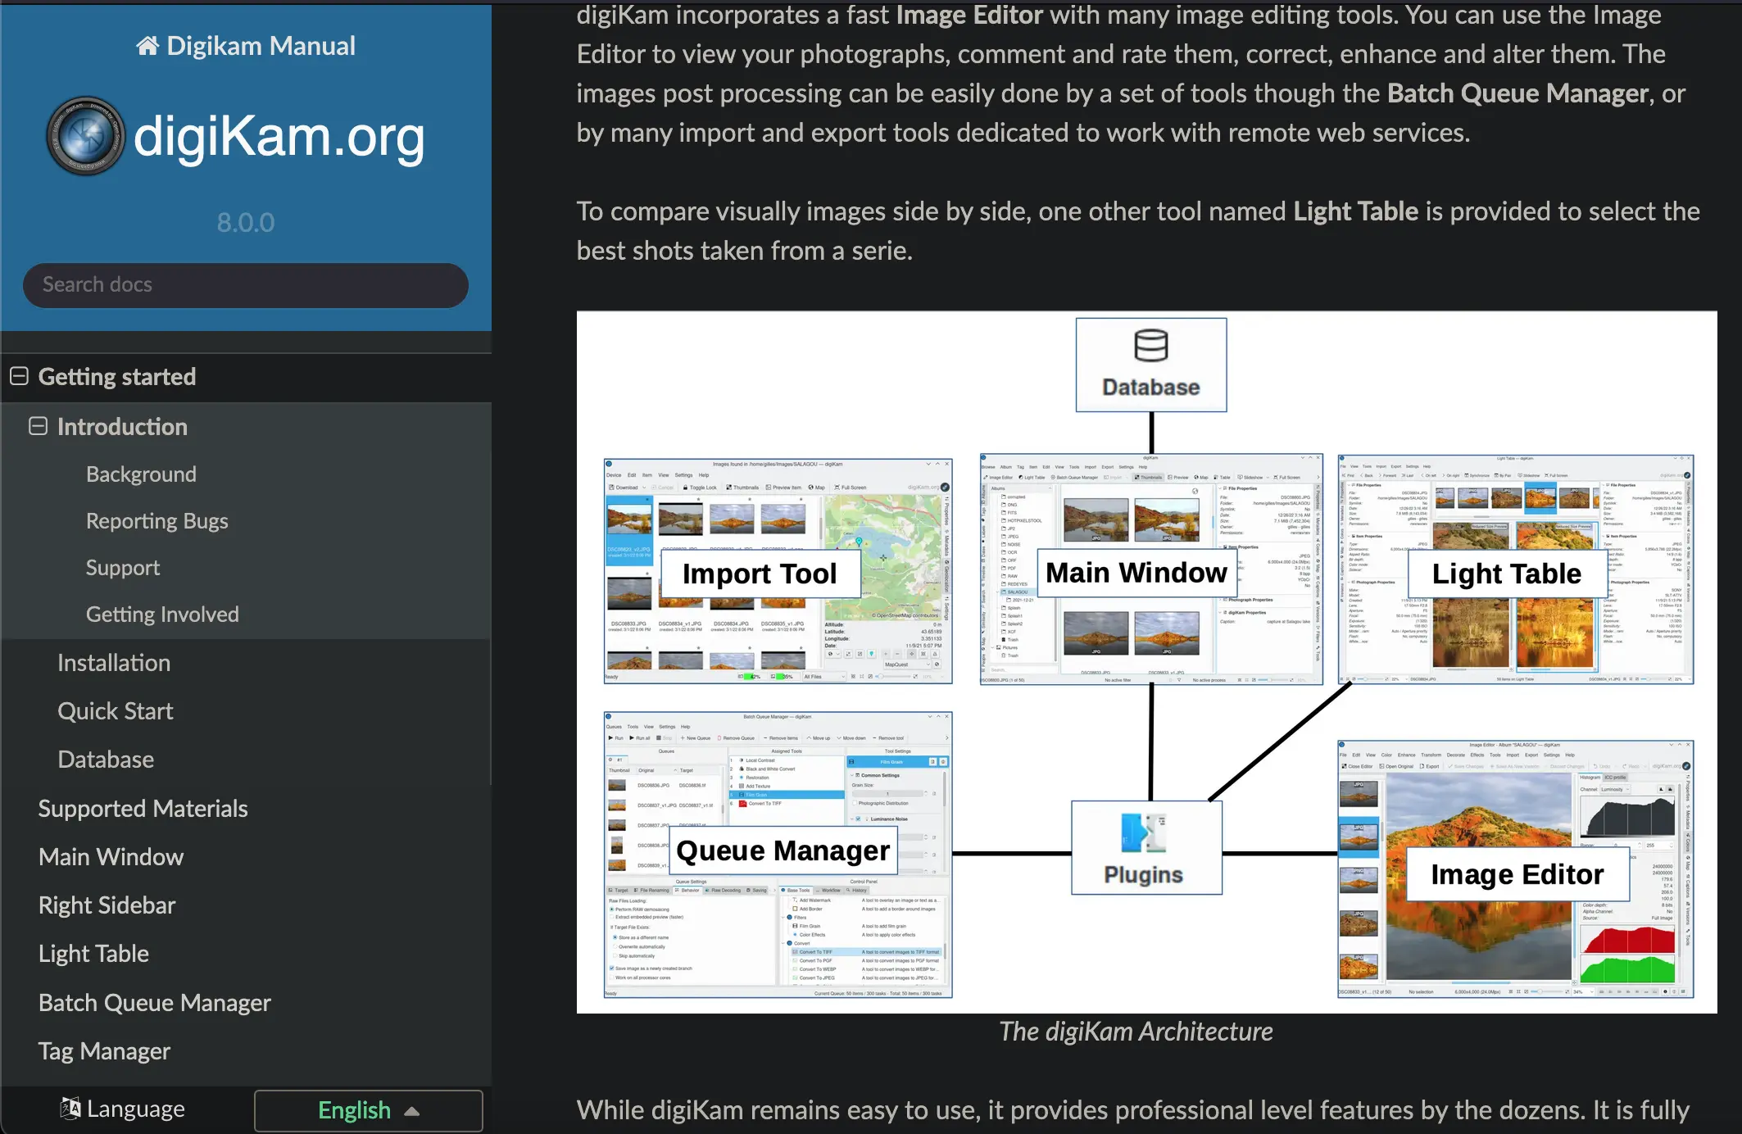Collapse the Introduction section
The image size is (1742, 1134).
[x=37, y=426]
